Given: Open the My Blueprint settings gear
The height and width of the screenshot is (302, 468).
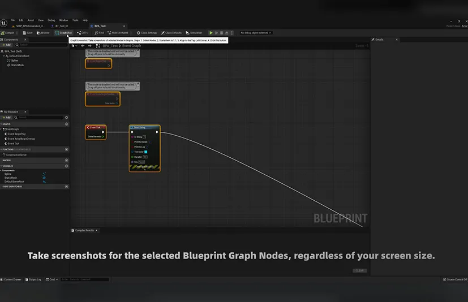Looking at the screenshot, I should click(67, 117).
